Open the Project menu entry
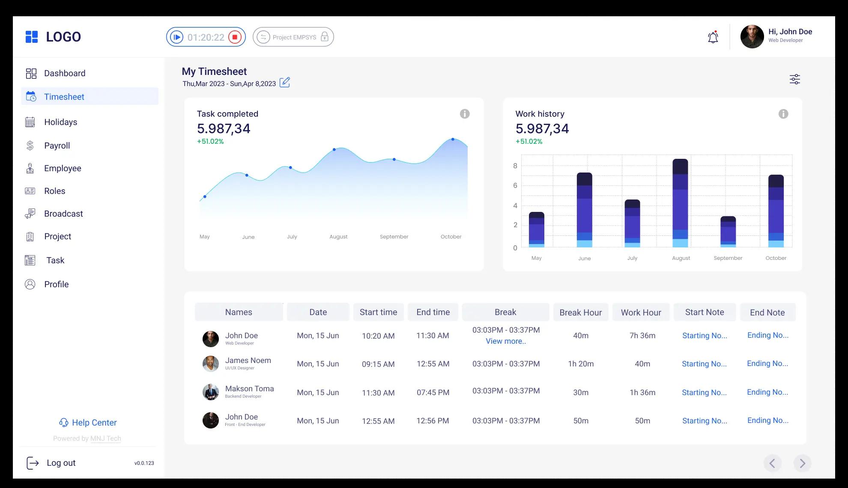The height and width of the screenshot is (488, 848). (x=58, y=236)
